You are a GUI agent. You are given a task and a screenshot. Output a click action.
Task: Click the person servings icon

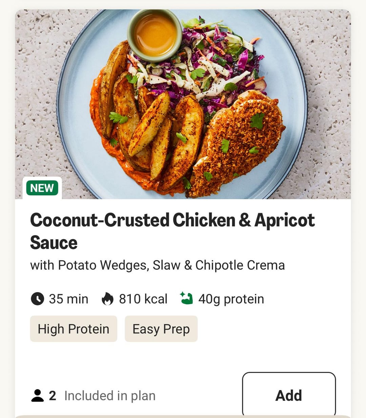click(x=37, y=396)
